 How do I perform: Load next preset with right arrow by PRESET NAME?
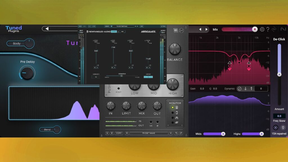pyautogui.click(x=170, y=133)
